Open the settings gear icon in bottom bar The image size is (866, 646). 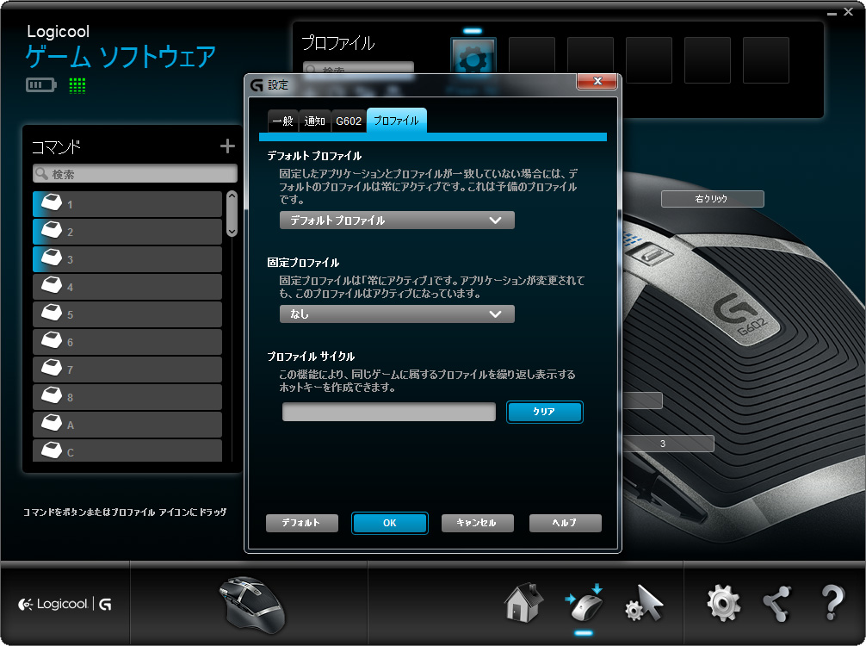tap(723, 604)
